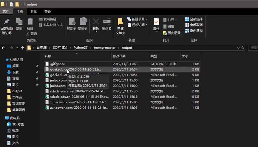Open Downloads folder in Quick access
Image resolution: width=258 pixels, height=147 pixels.
15,72
